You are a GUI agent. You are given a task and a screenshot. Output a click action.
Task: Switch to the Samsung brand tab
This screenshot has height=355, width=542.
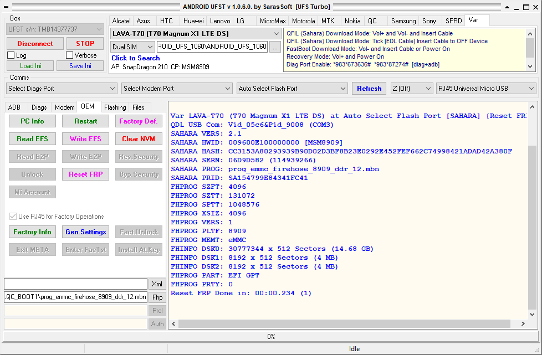[x=403, y=21]
